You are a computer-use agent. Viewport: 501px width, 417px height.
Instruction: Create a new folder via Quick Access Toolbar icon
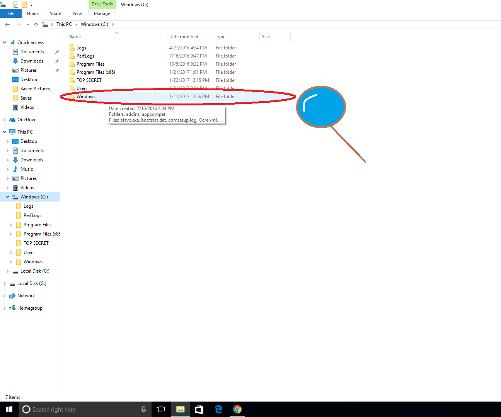pos(24,4)
